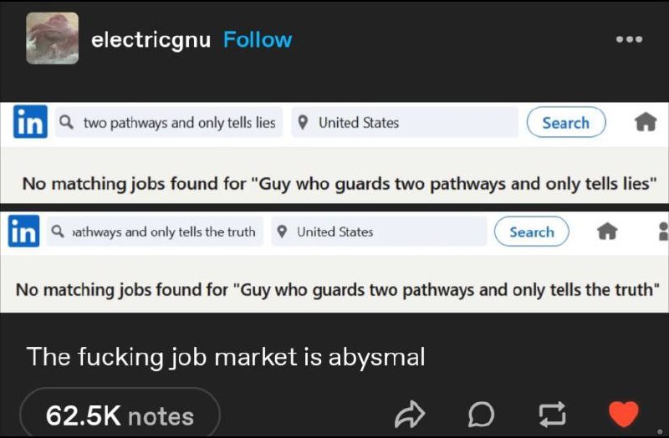Viewport: 669px width, 438px height.
Task: Click the magnifier icon beside "tells lies" search
Action: coord(67,123)
